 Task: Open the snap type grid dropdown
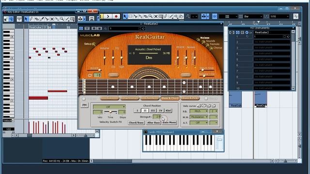228,16
